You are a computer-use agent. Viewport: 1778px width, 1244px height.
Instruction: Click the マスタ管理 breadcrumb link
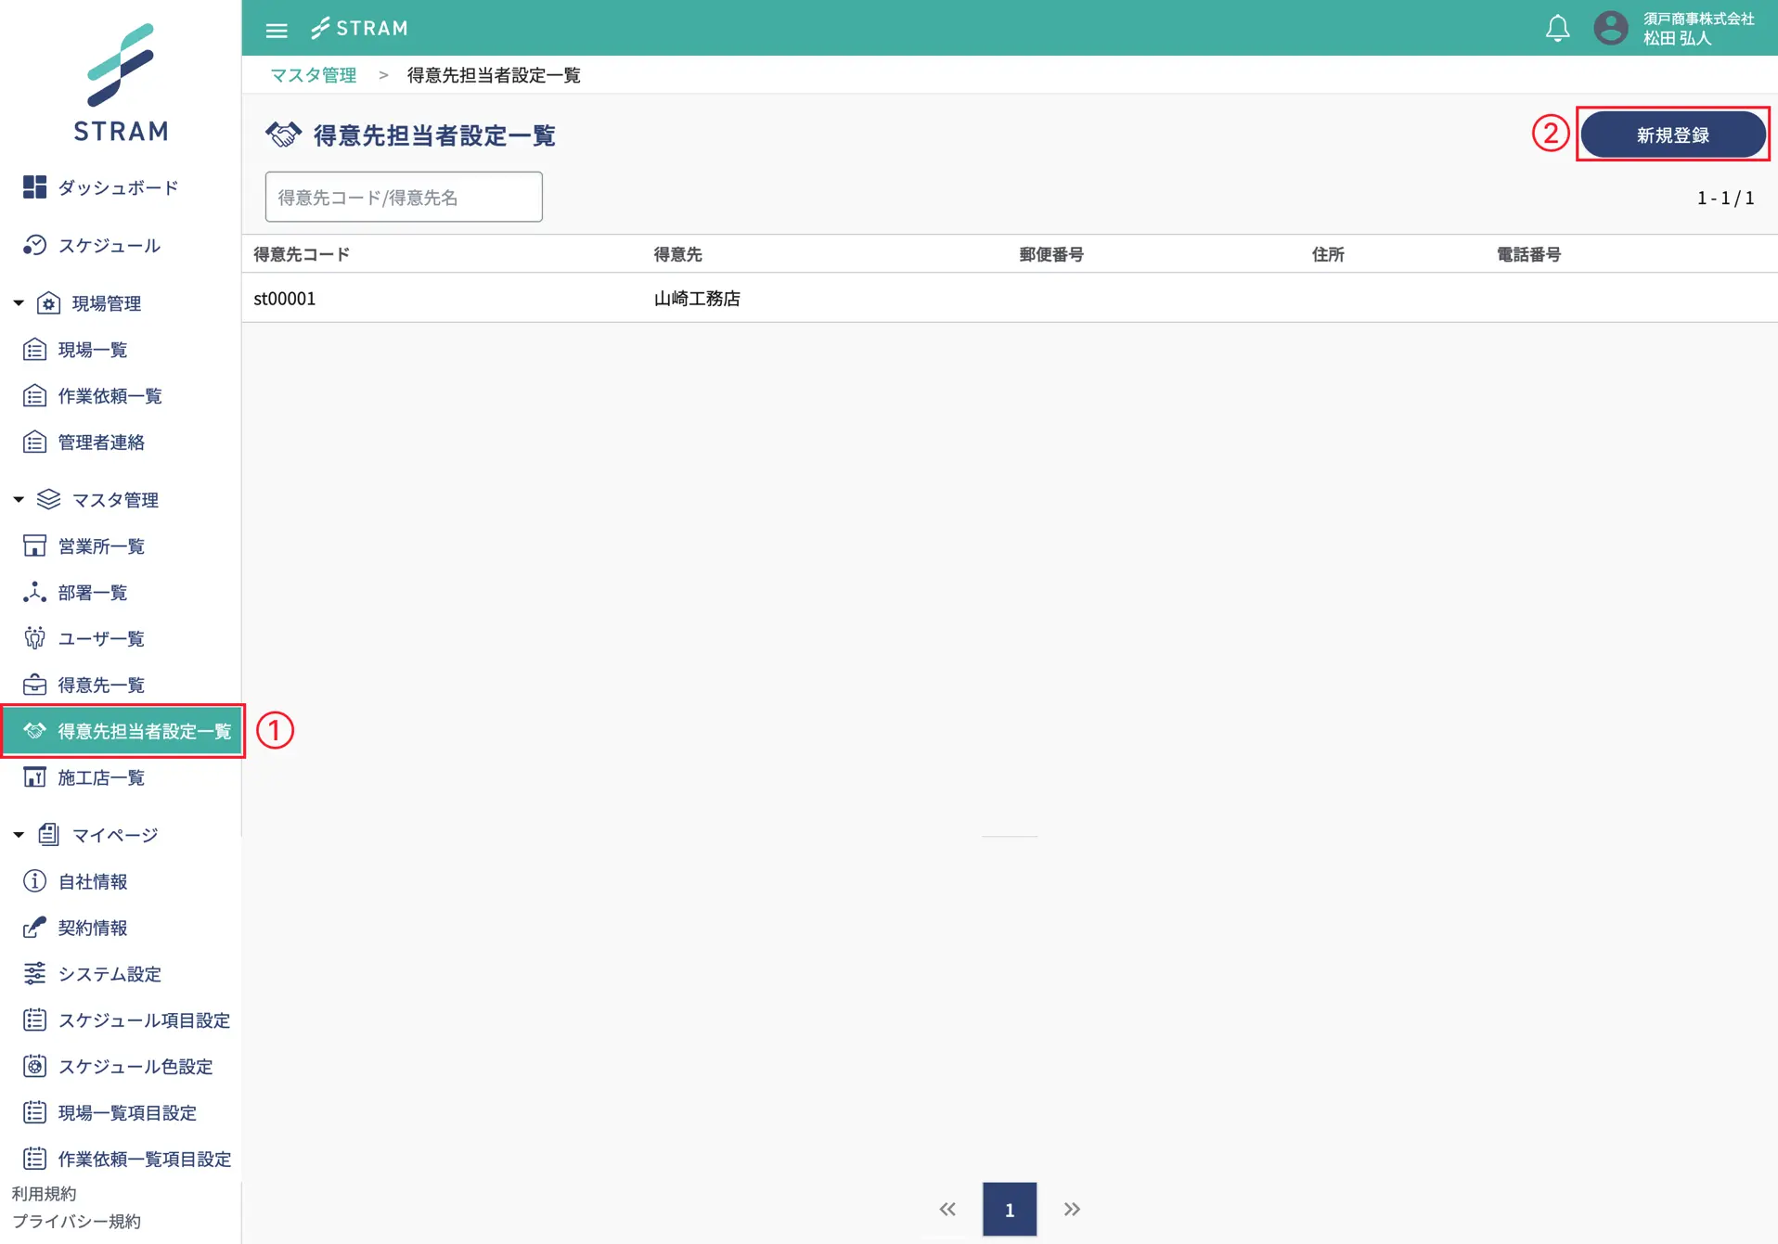313,75
